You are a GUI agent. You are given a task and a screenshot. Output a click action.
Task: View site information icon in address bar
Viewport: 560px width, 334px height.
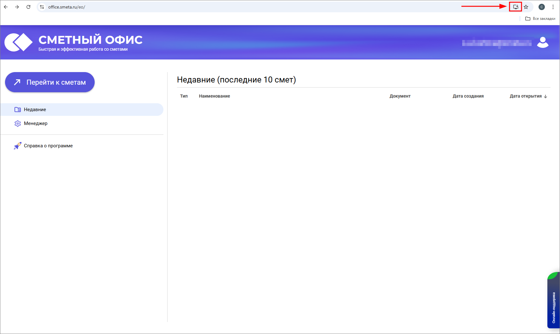42,7
